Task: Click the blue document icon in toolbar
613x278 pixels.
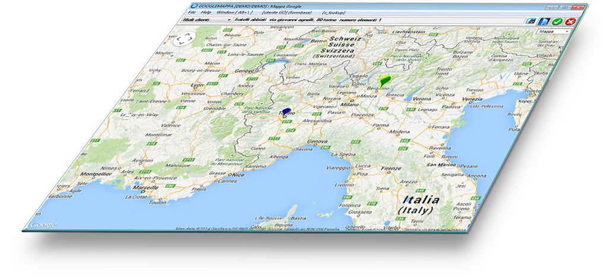Action: (543, 21)
